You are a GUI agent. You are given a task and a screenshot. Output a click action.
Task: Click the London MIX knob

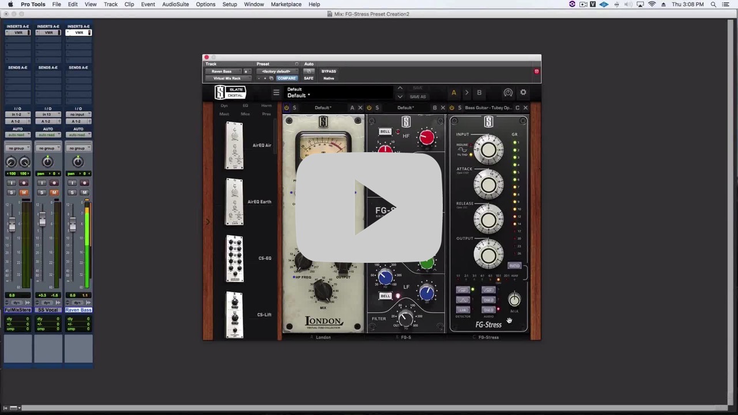point(323,291)
